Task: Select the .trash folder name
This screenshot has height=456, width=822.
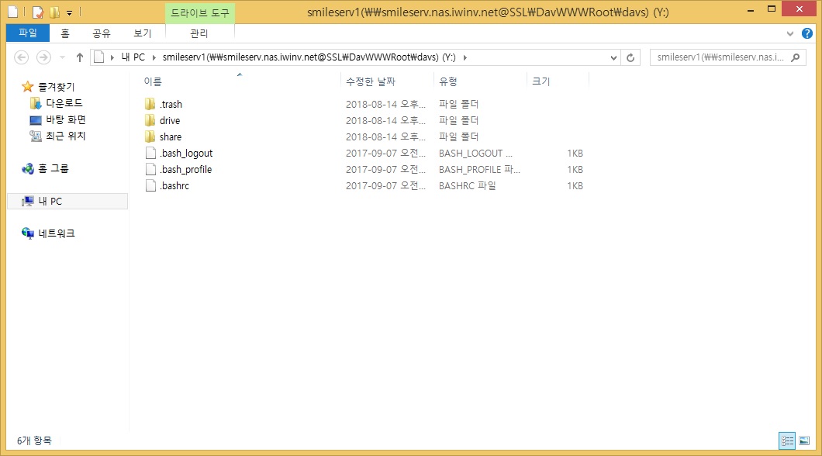Action: (x=171, y=104)
